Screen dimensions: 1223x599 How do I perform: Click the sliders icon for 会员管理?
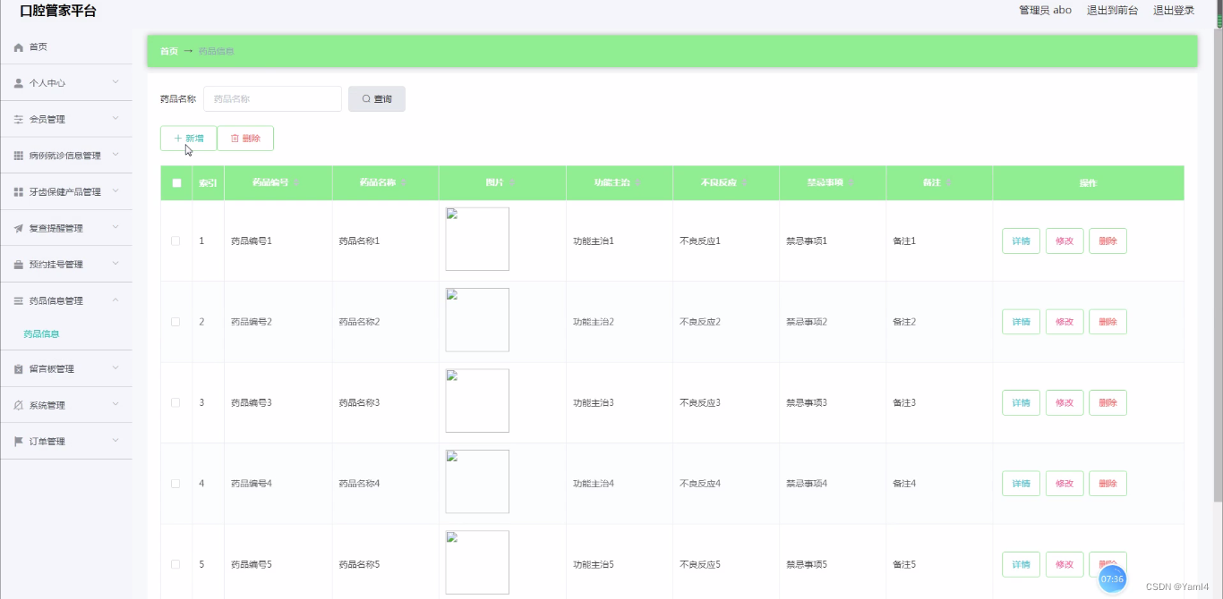[x=19, y=119]
